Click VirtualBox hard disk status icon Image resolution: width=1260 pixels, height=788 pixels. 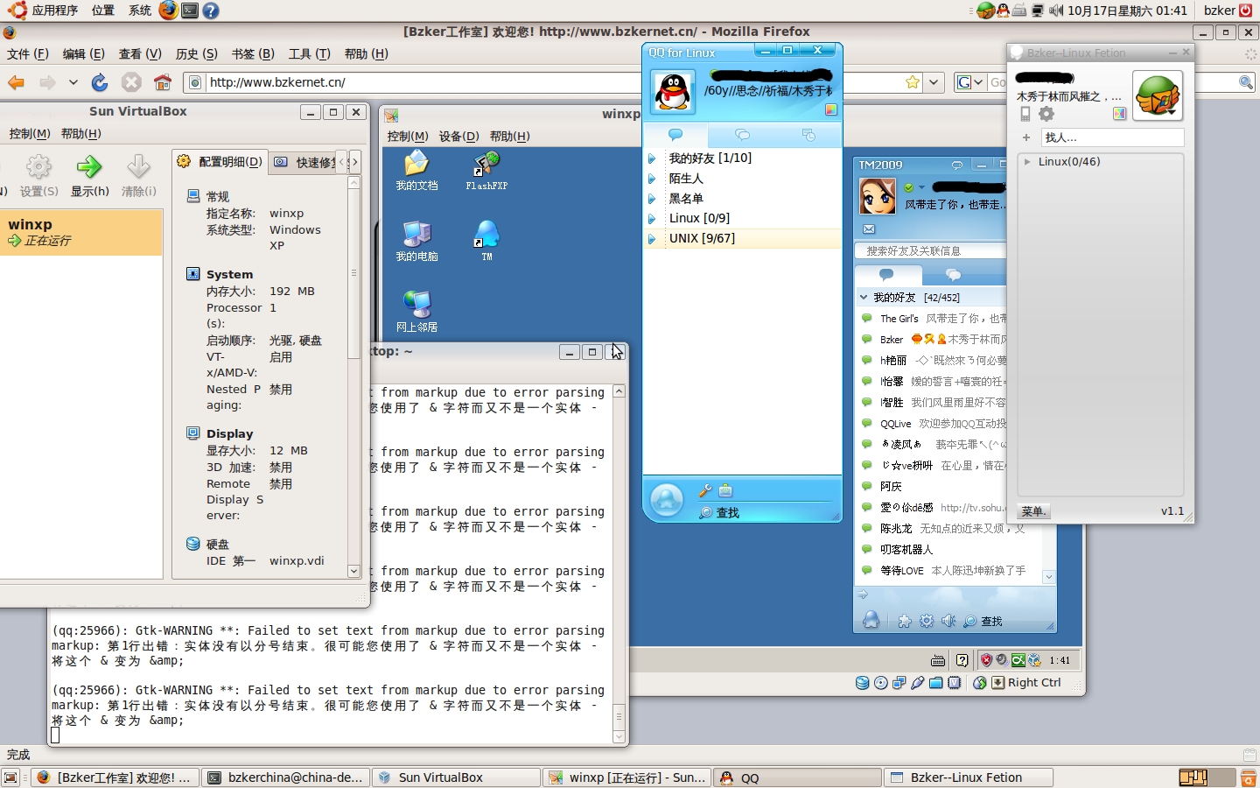pos(862,683)
